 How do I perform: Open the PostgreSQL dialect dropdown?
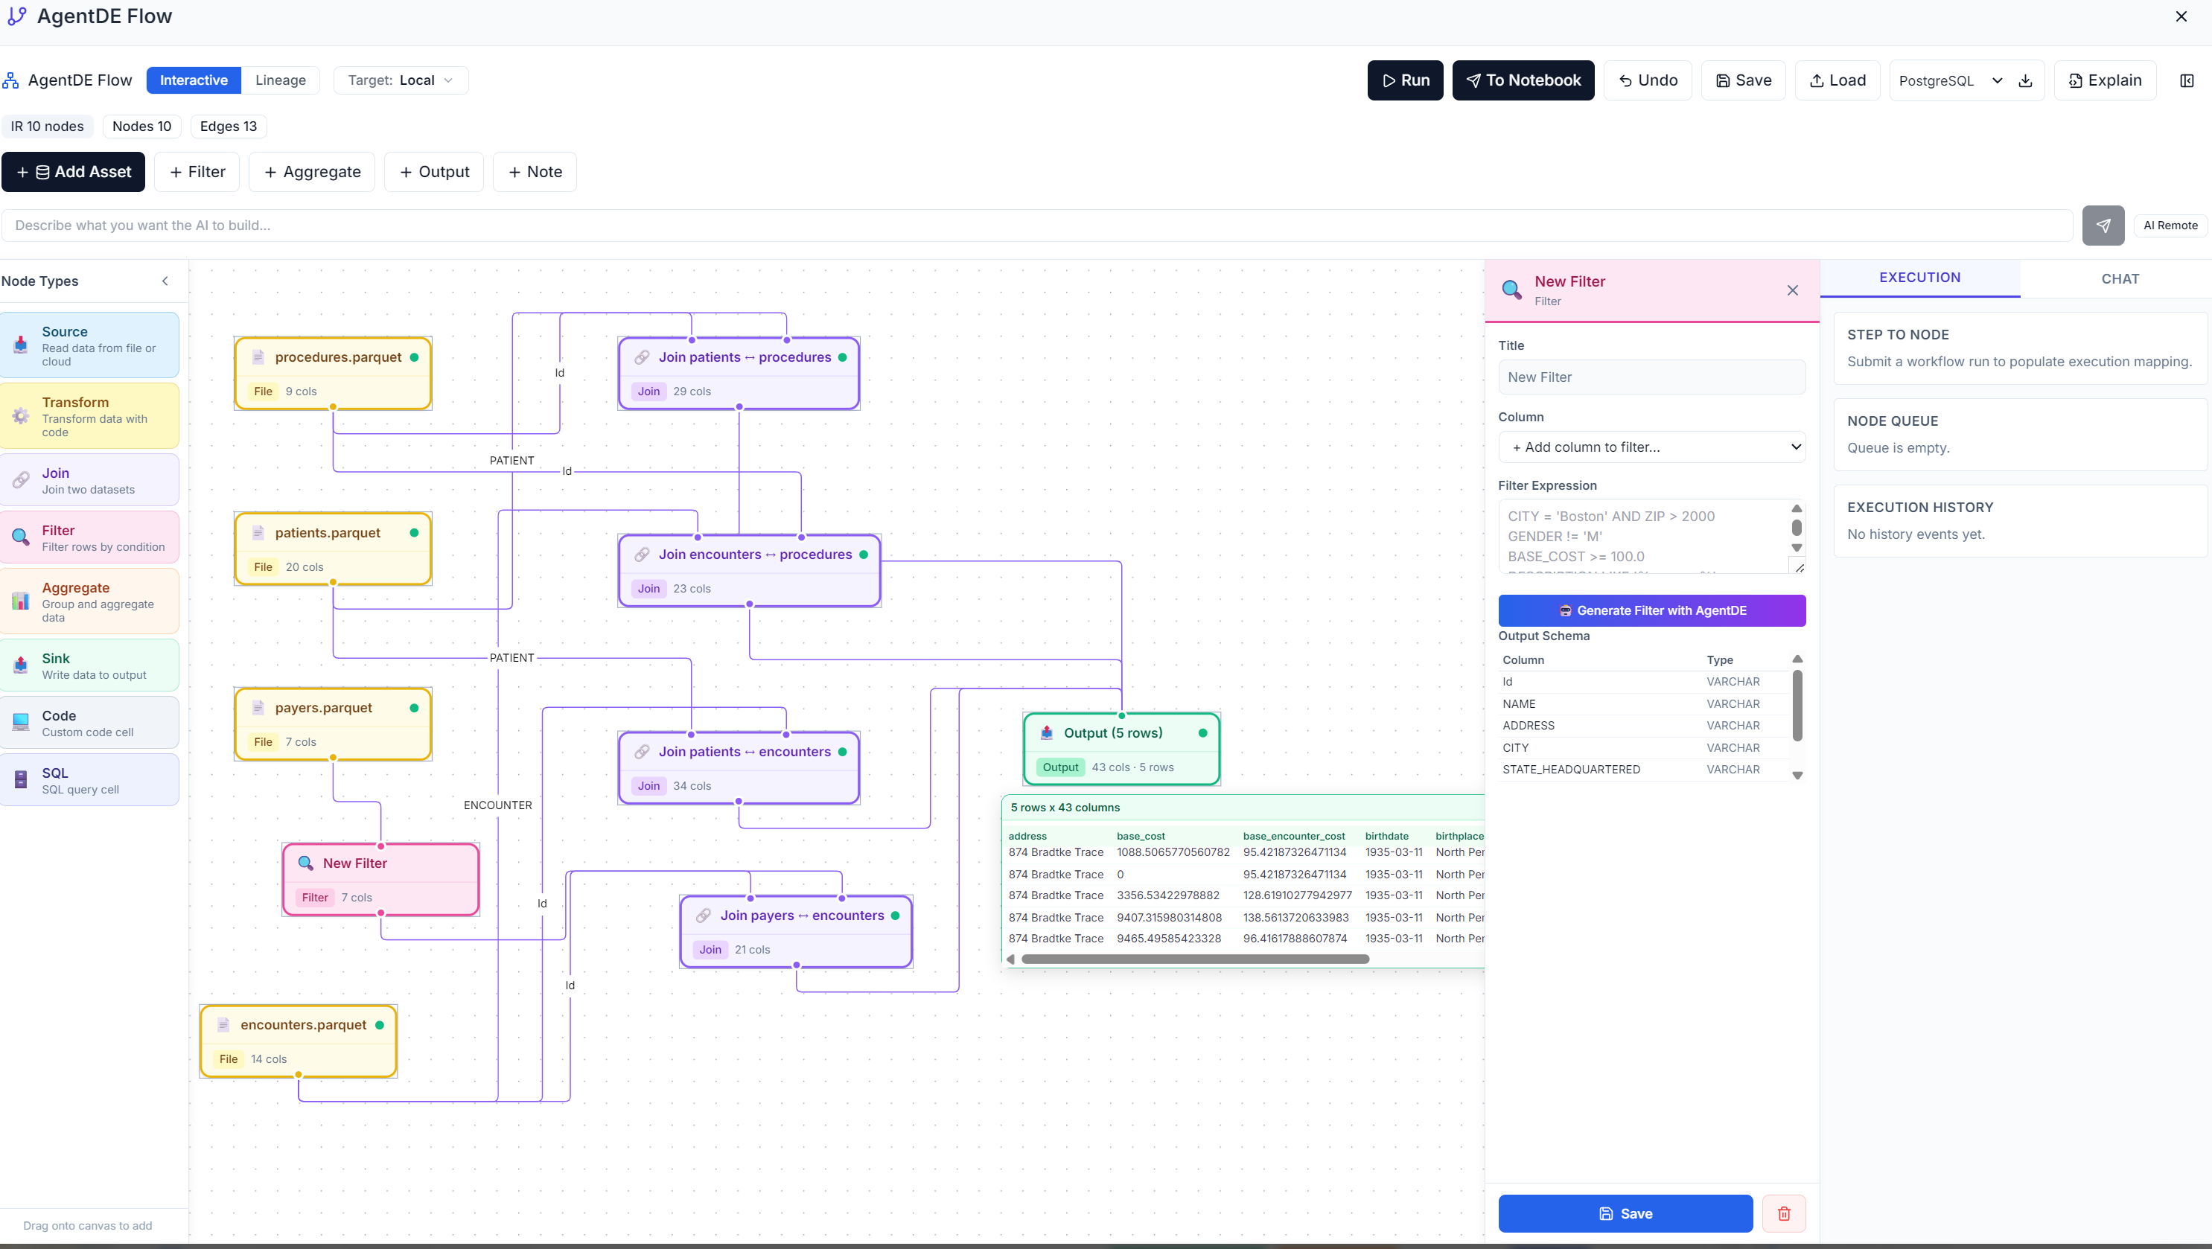(1949, 80)
